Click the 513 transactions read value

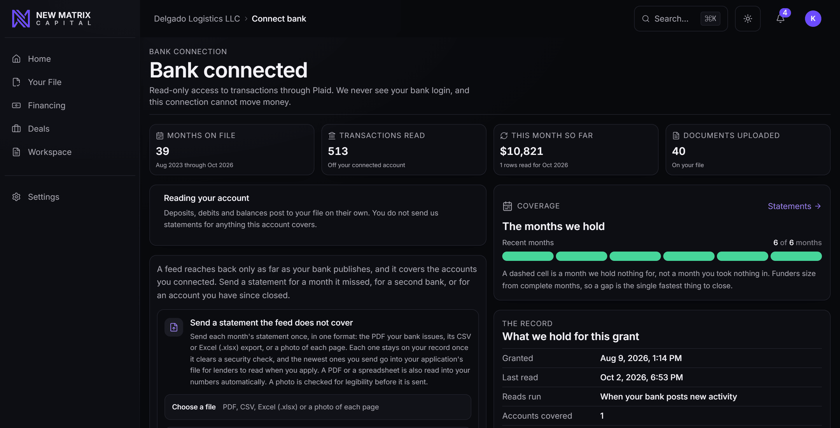tap(338, 151)
